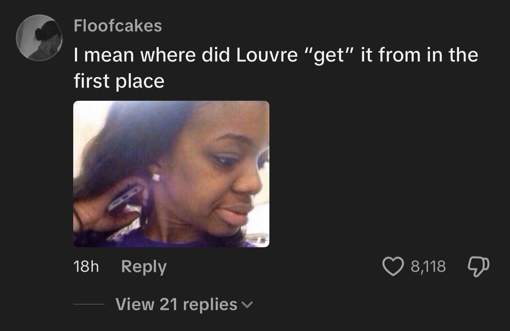The width and height of the screenshot is (510, 331).
Task: Click the word "replies" in the expander
Action: (x=210, y=305)
